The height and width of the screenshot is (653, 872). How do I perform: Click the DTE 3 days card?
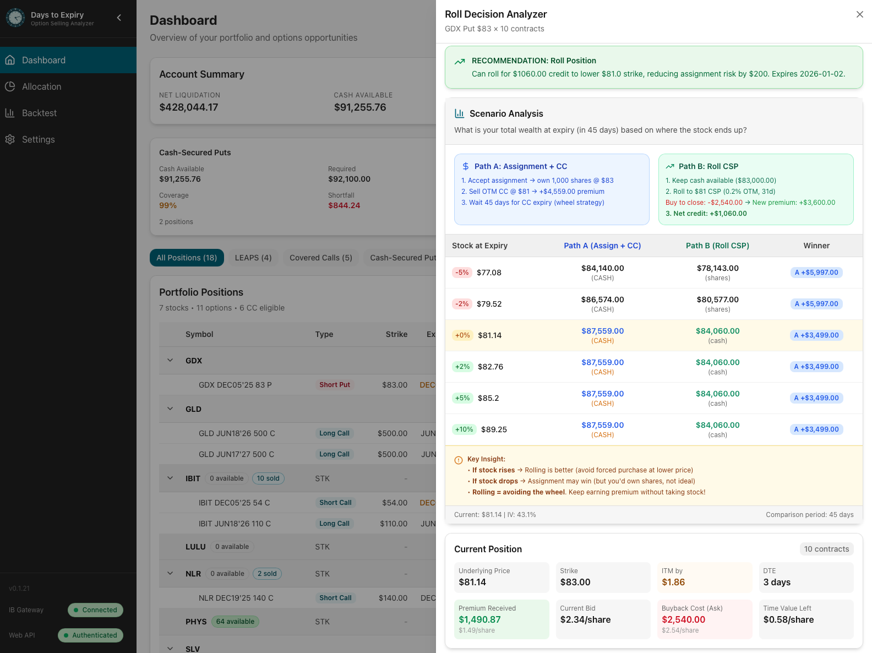click(x=806, y=578)
